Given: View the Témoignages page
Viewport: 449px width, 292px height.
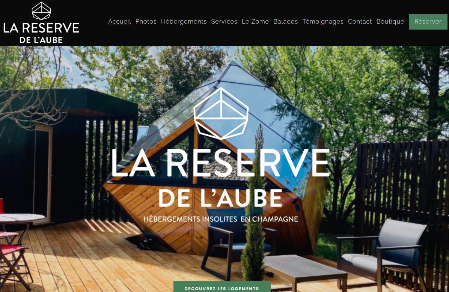Looking at the screenshot, I should pos(323,21).
